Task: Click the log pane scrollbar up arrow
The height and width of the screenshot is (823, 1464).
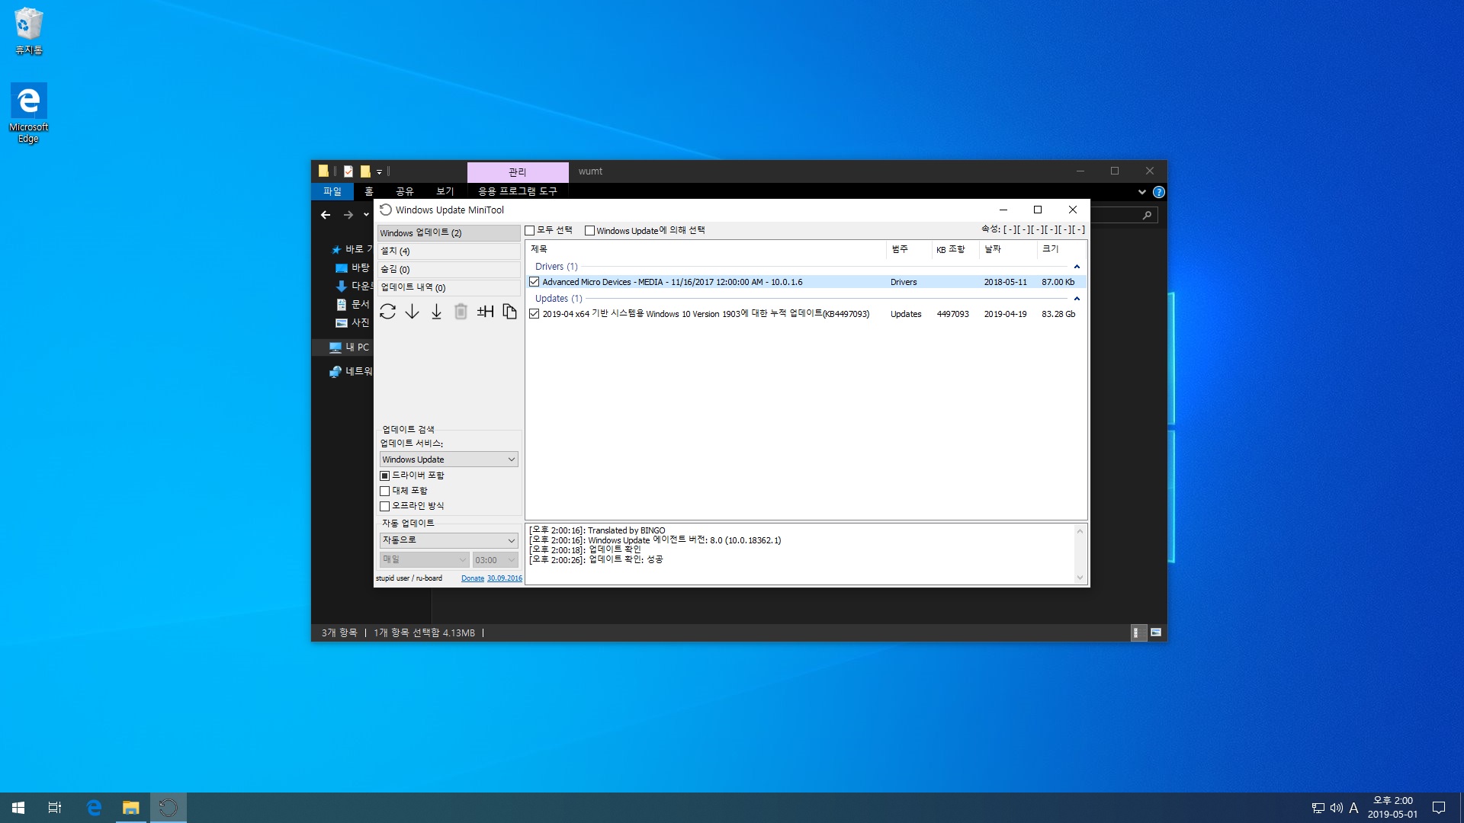Action: (1080, 531)
